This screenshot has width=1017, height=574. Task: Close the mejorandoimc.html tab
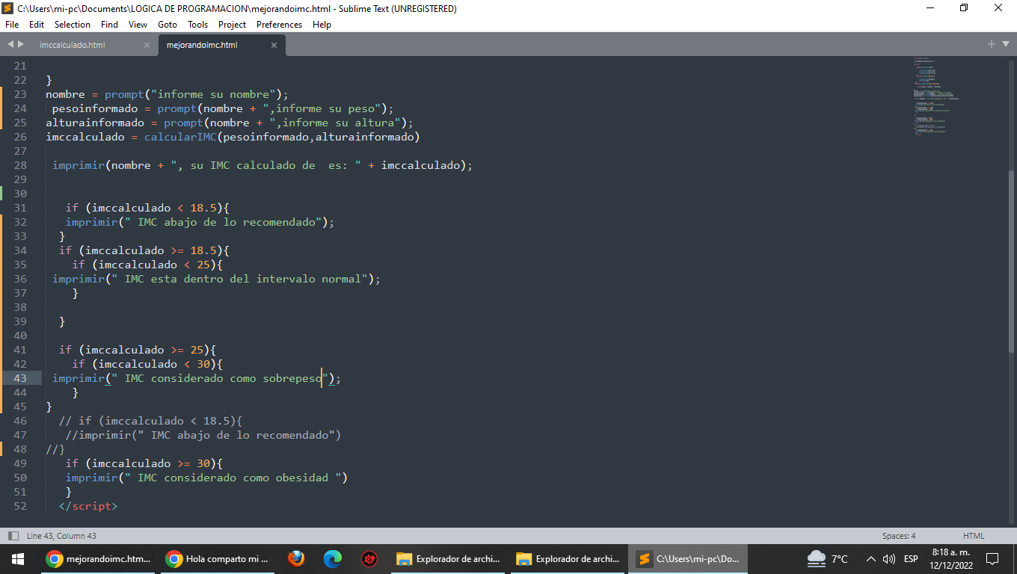point(274,45)
